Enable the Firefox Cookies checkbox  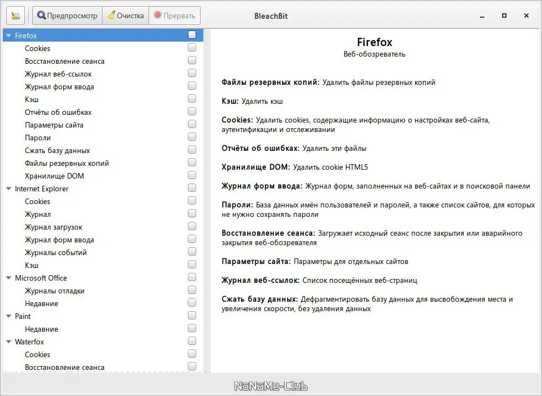(192, 47)
